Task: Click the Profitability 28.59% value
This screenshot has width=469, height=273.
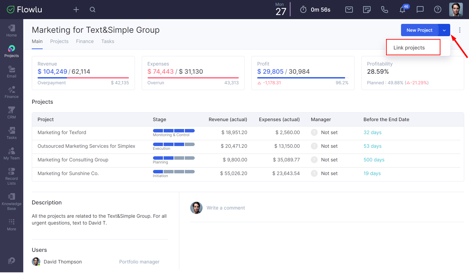Action: coord(378,72)
